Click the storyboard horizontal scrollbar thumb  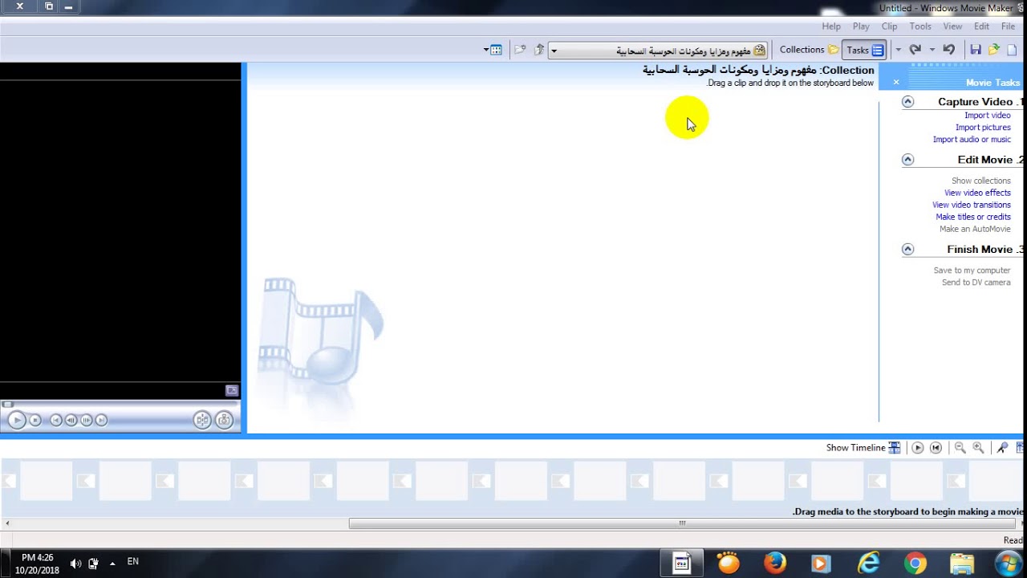coord(683,523)
